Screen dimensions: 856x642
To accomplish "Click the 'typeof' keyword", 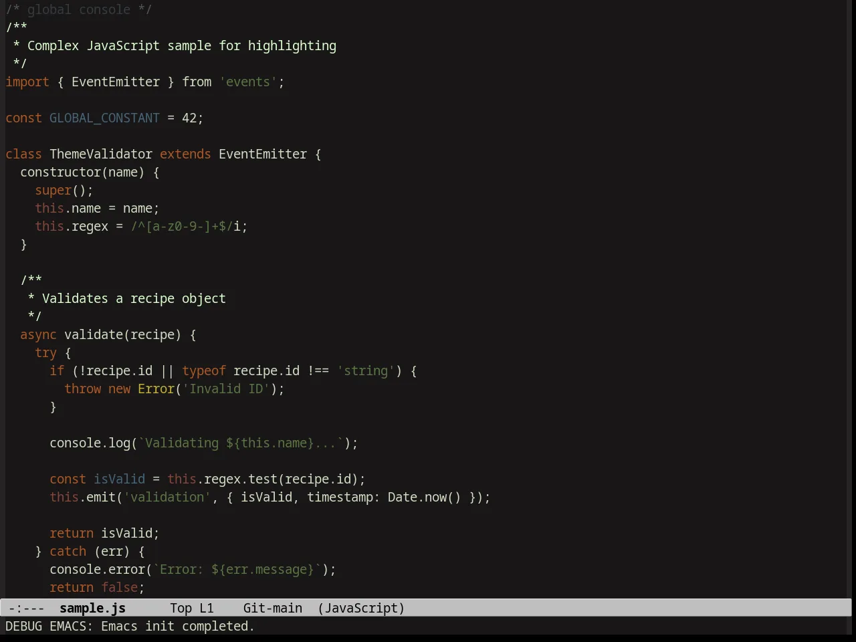I will (x=204, y=370).
